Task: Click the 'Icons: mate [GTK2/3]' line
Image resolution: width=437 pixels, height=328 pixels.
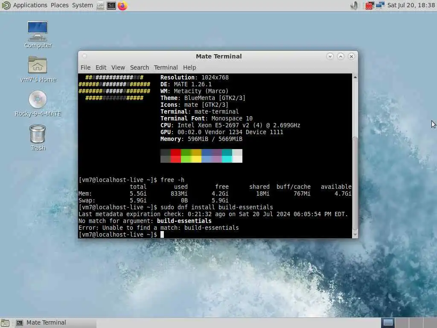Action: coord(194,105)
